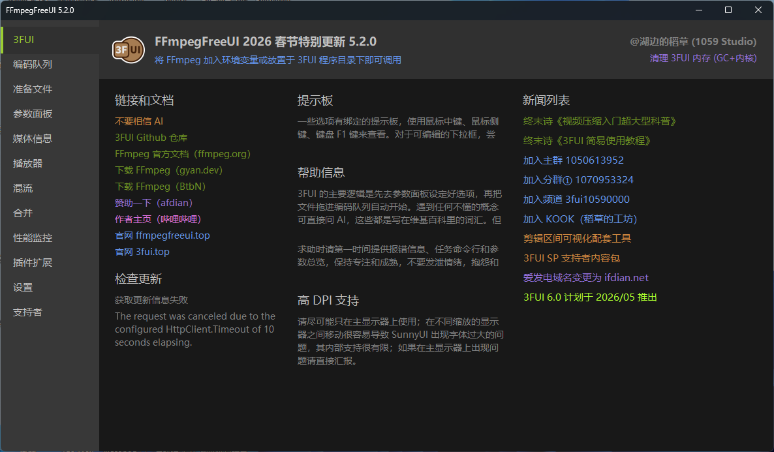Open the 编码队列 sidebar tab
This screenshot has width=774, height=452.
(50, 64)
